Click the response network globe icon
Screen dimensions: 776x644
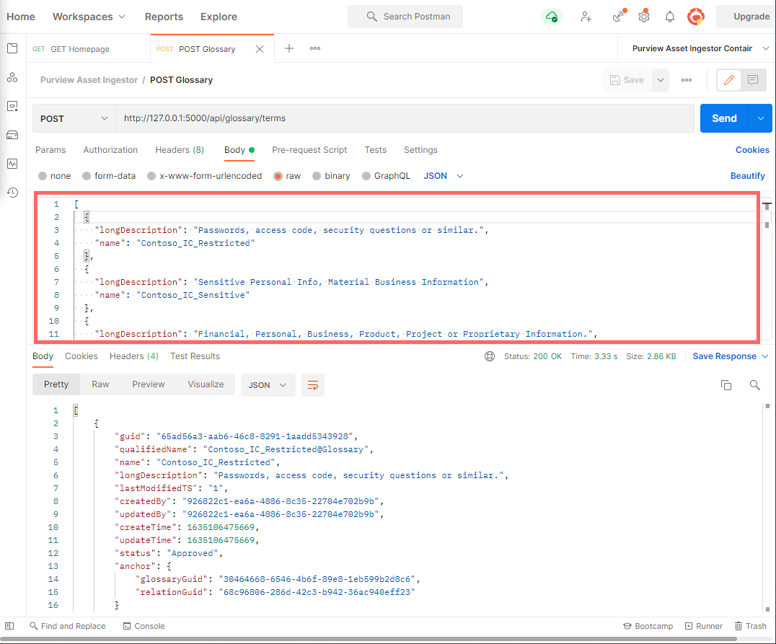pyautogui.click(x=490, y=356)
